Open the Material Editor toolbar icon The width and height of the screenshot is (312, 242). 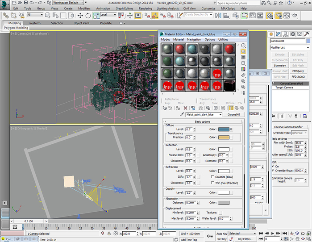click(x=270, y=16)
